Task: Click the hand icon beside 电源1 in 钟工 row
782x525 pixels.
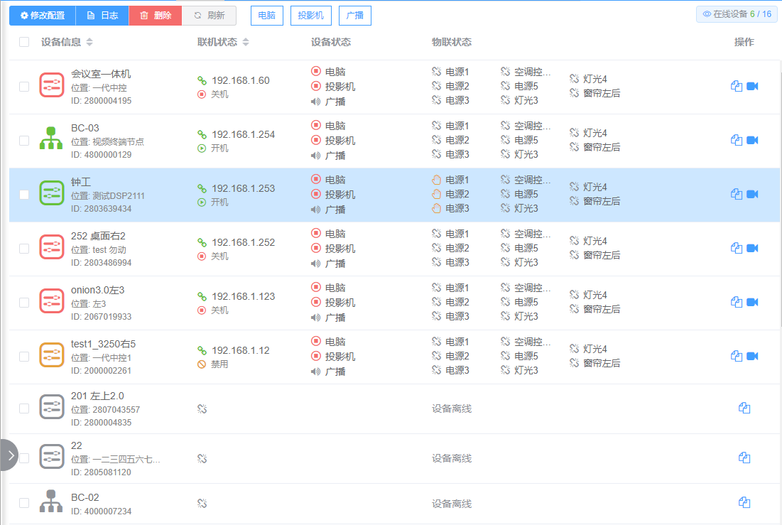Action: [437, 180]
